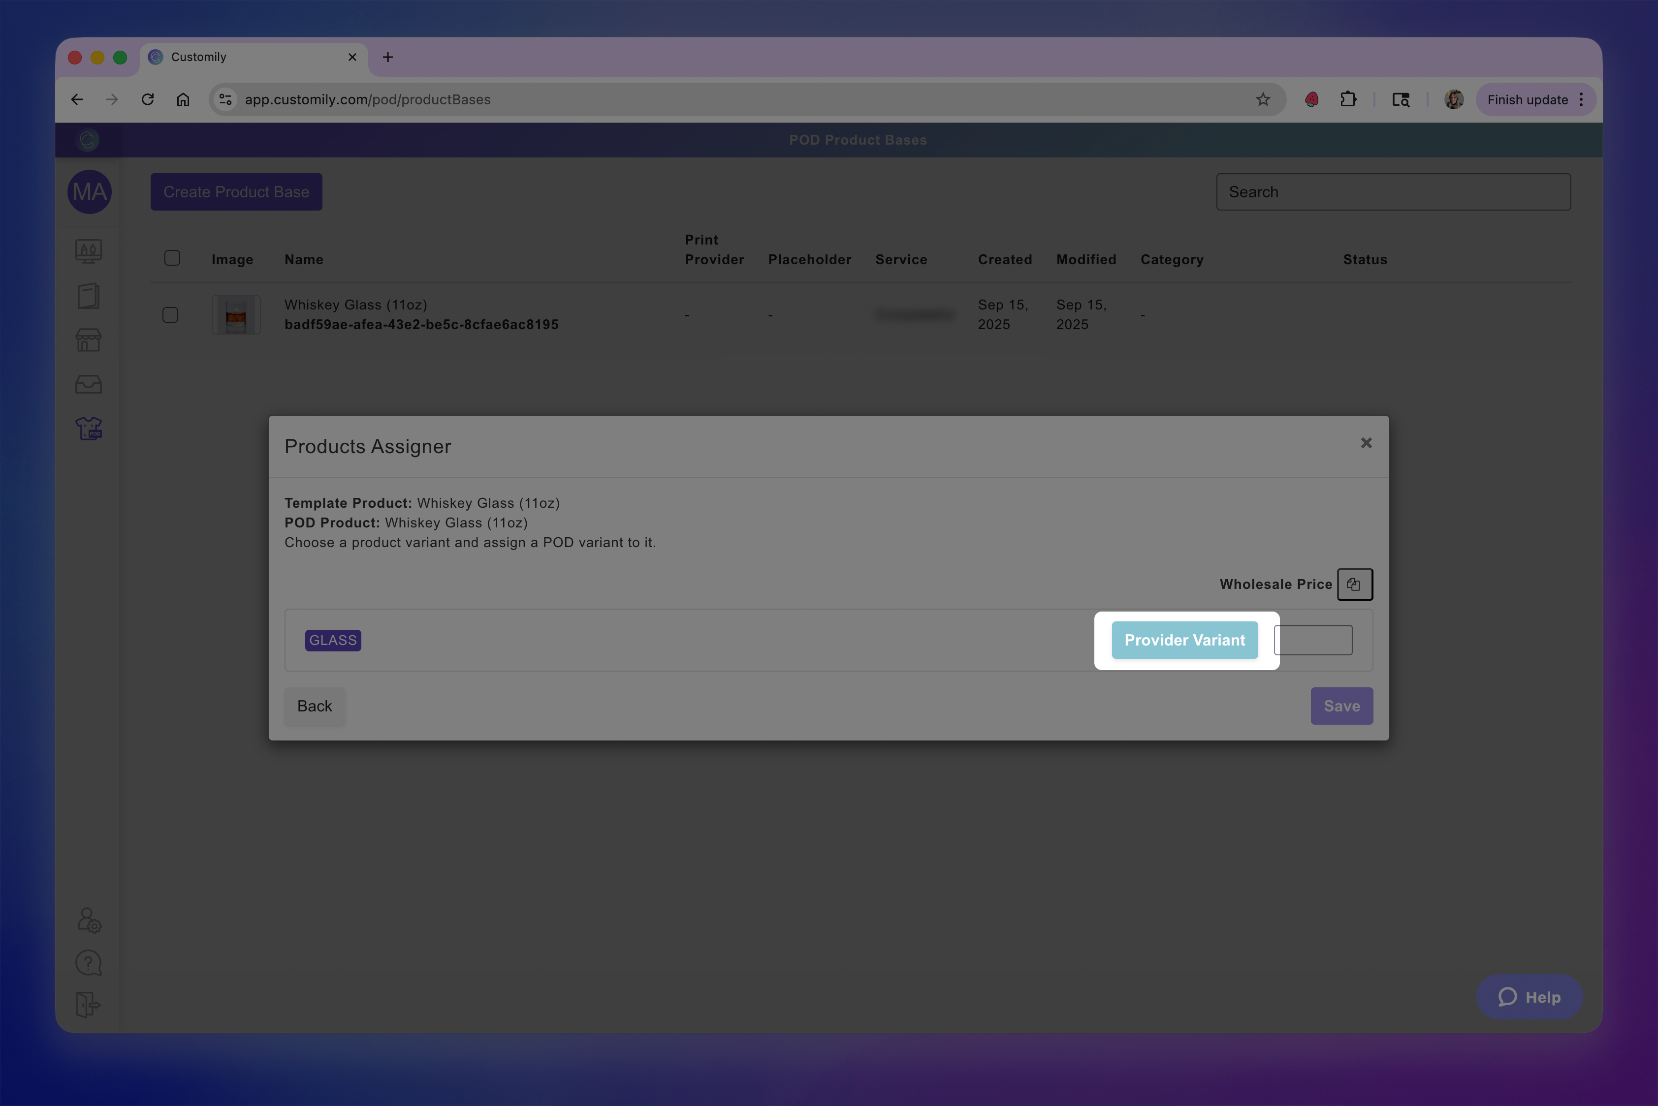Click the logout door icon
Image resolution: width=1658 pixels, height=1106 pixels.
coord(88,1005)
